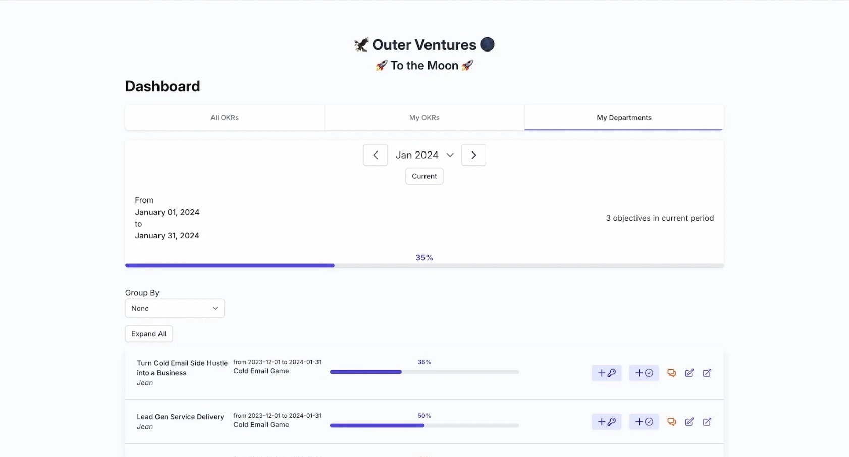Image resolution: width=849 pixels, height=457 pixels.
Task: Switch to the All OKRs tab
Action: [x=225, y=118]
